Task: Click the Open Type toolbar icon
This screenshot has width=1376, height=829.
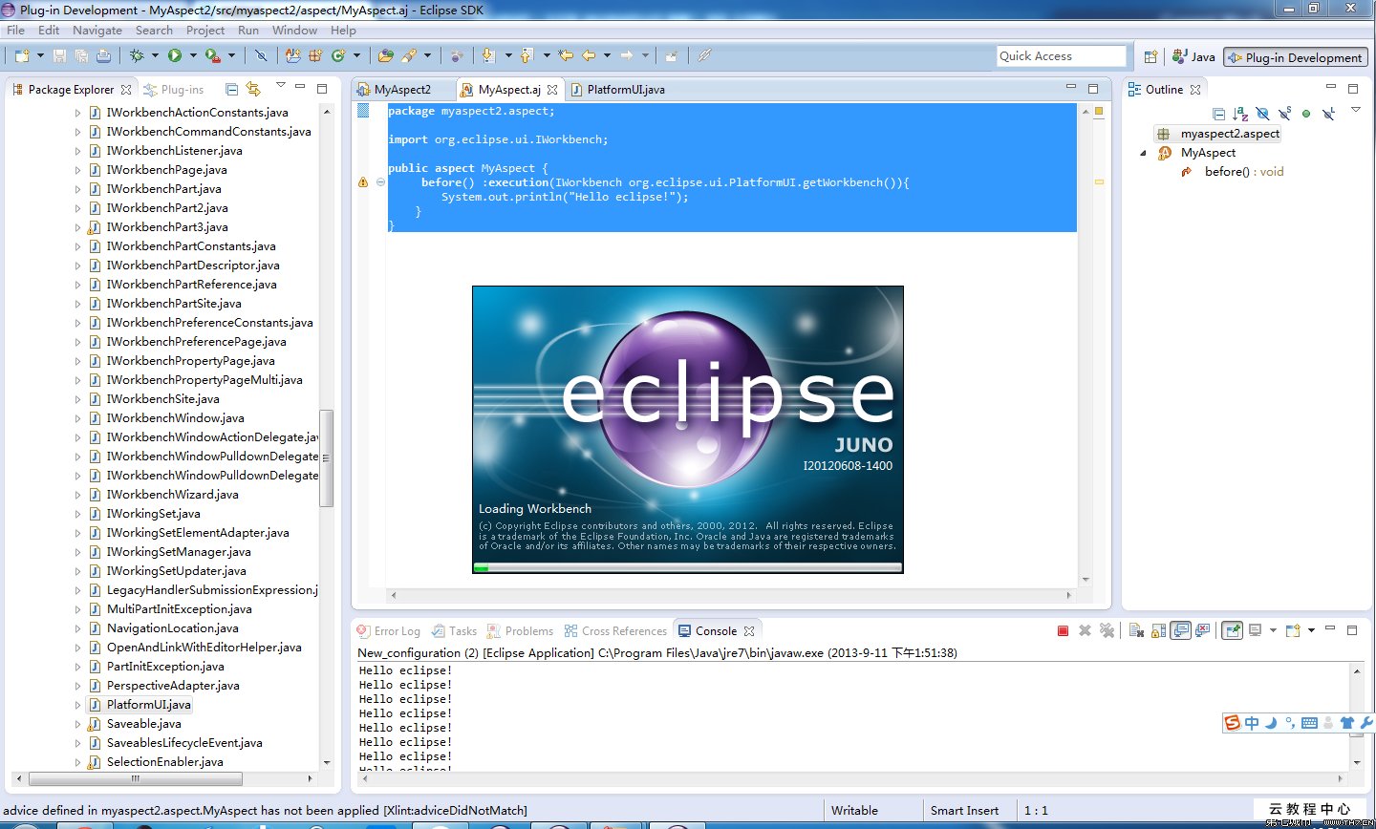Action: coord(386,55)
